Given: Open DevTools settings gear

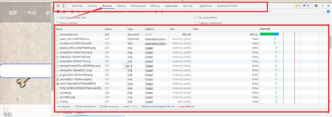Looking at the screenshot, I should [x=316, y=6].
